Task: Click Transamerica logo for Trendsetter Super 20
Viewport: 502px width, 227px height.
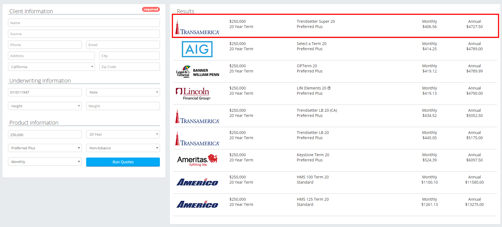Action: click(x=197, y=27)
